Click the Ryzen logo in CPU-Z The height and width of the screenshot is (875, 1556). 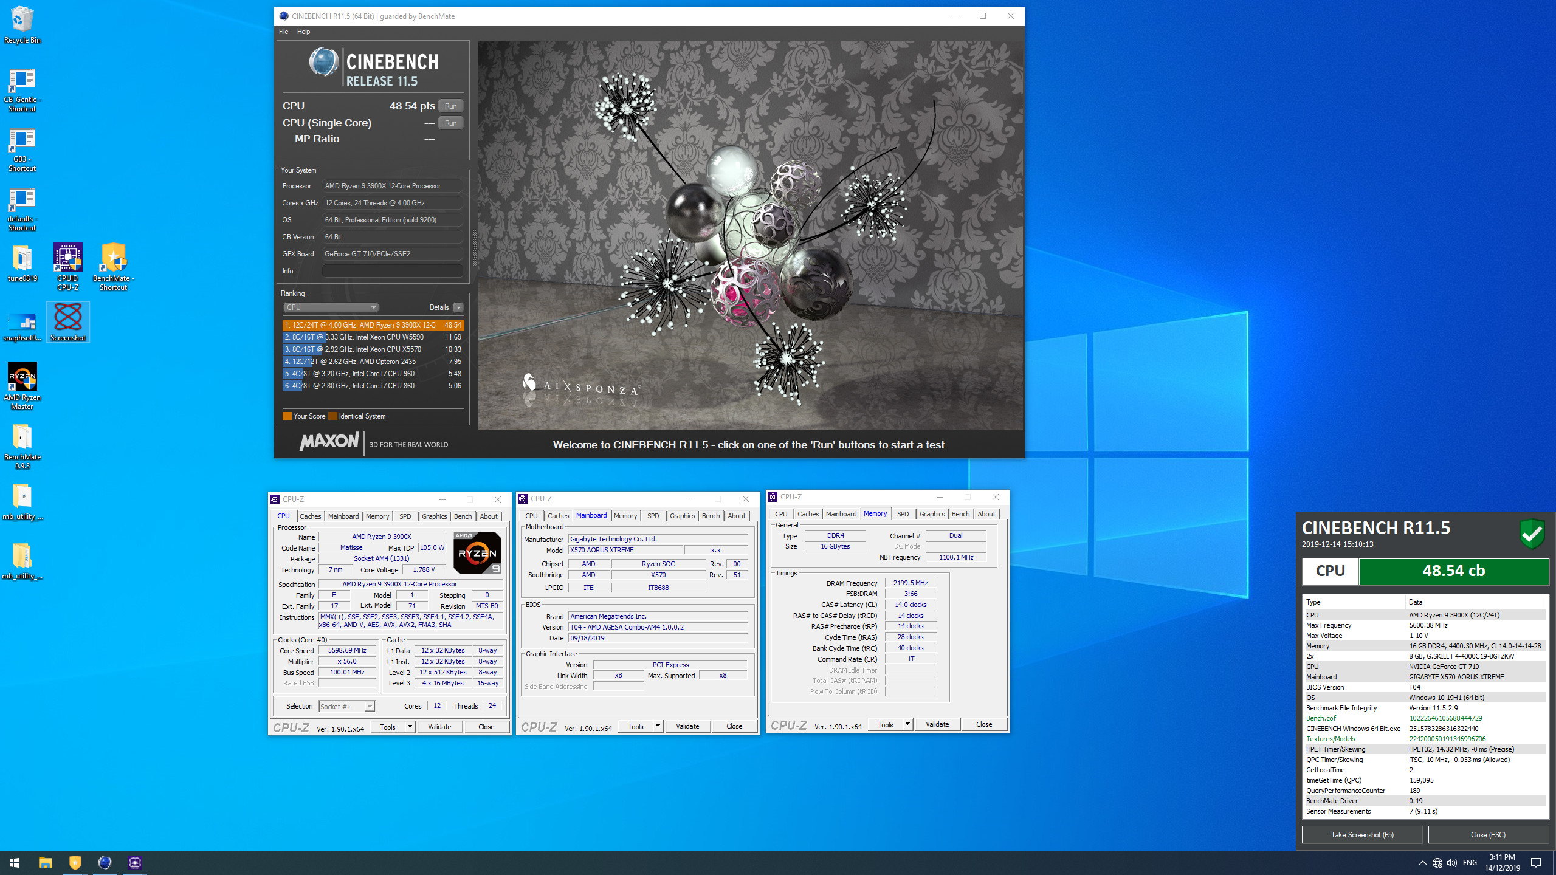point(478,553)
